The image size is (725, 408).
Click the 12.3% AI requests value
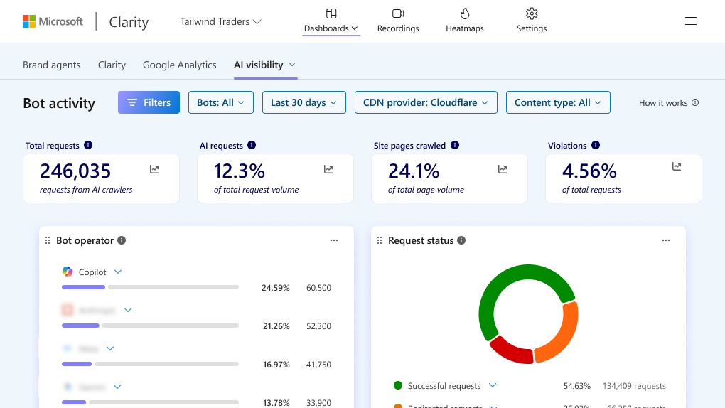[x=240, y=171]
